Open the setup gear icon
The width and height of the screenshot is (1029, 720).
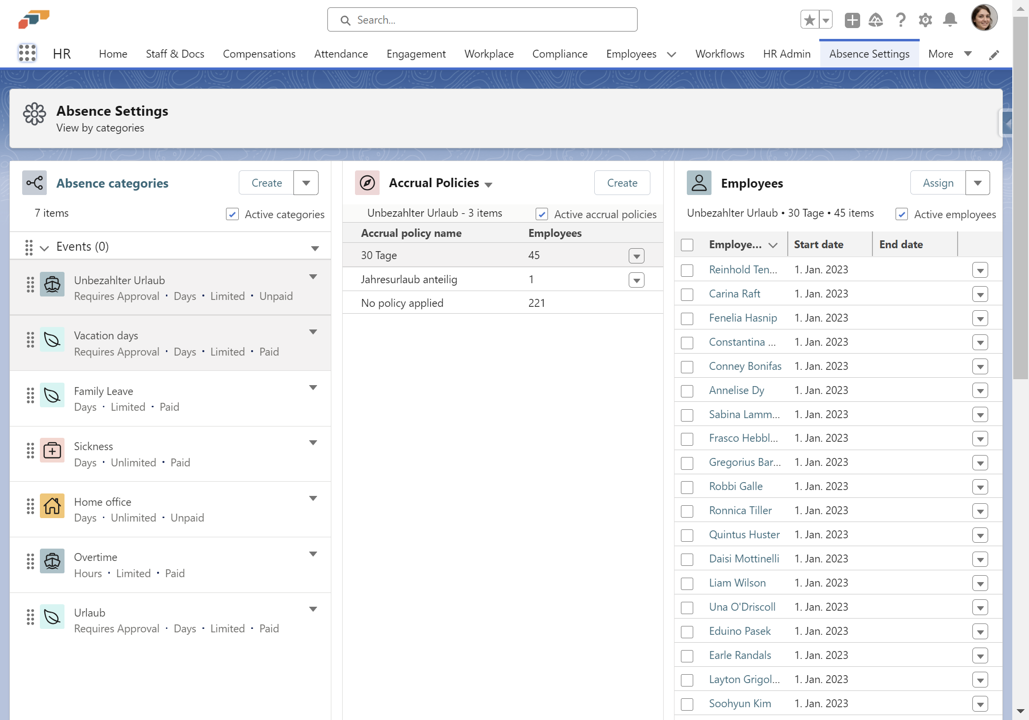click(925, 20)
